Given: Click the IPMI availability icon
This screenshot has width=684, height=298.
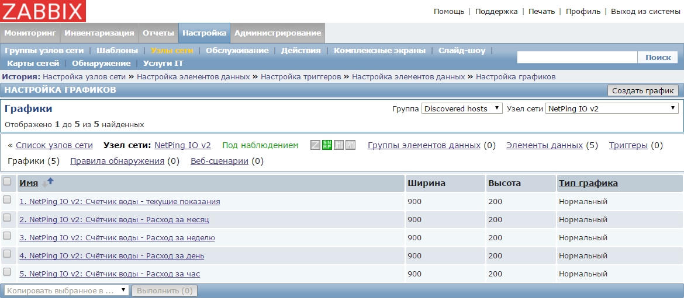Looking at the screenshot, I should pos(350,145).
